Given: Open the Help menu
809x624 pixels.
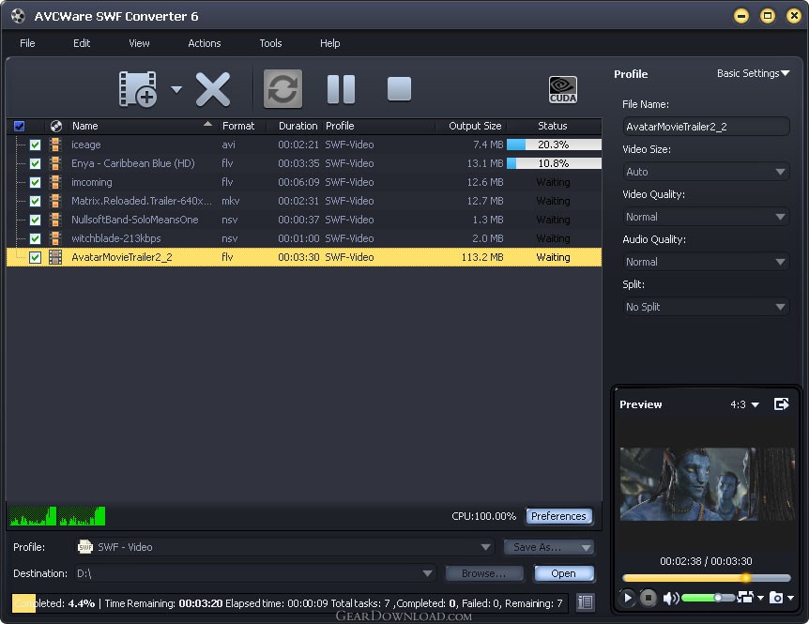Looking at the screenshot, I should pos(330,43).
